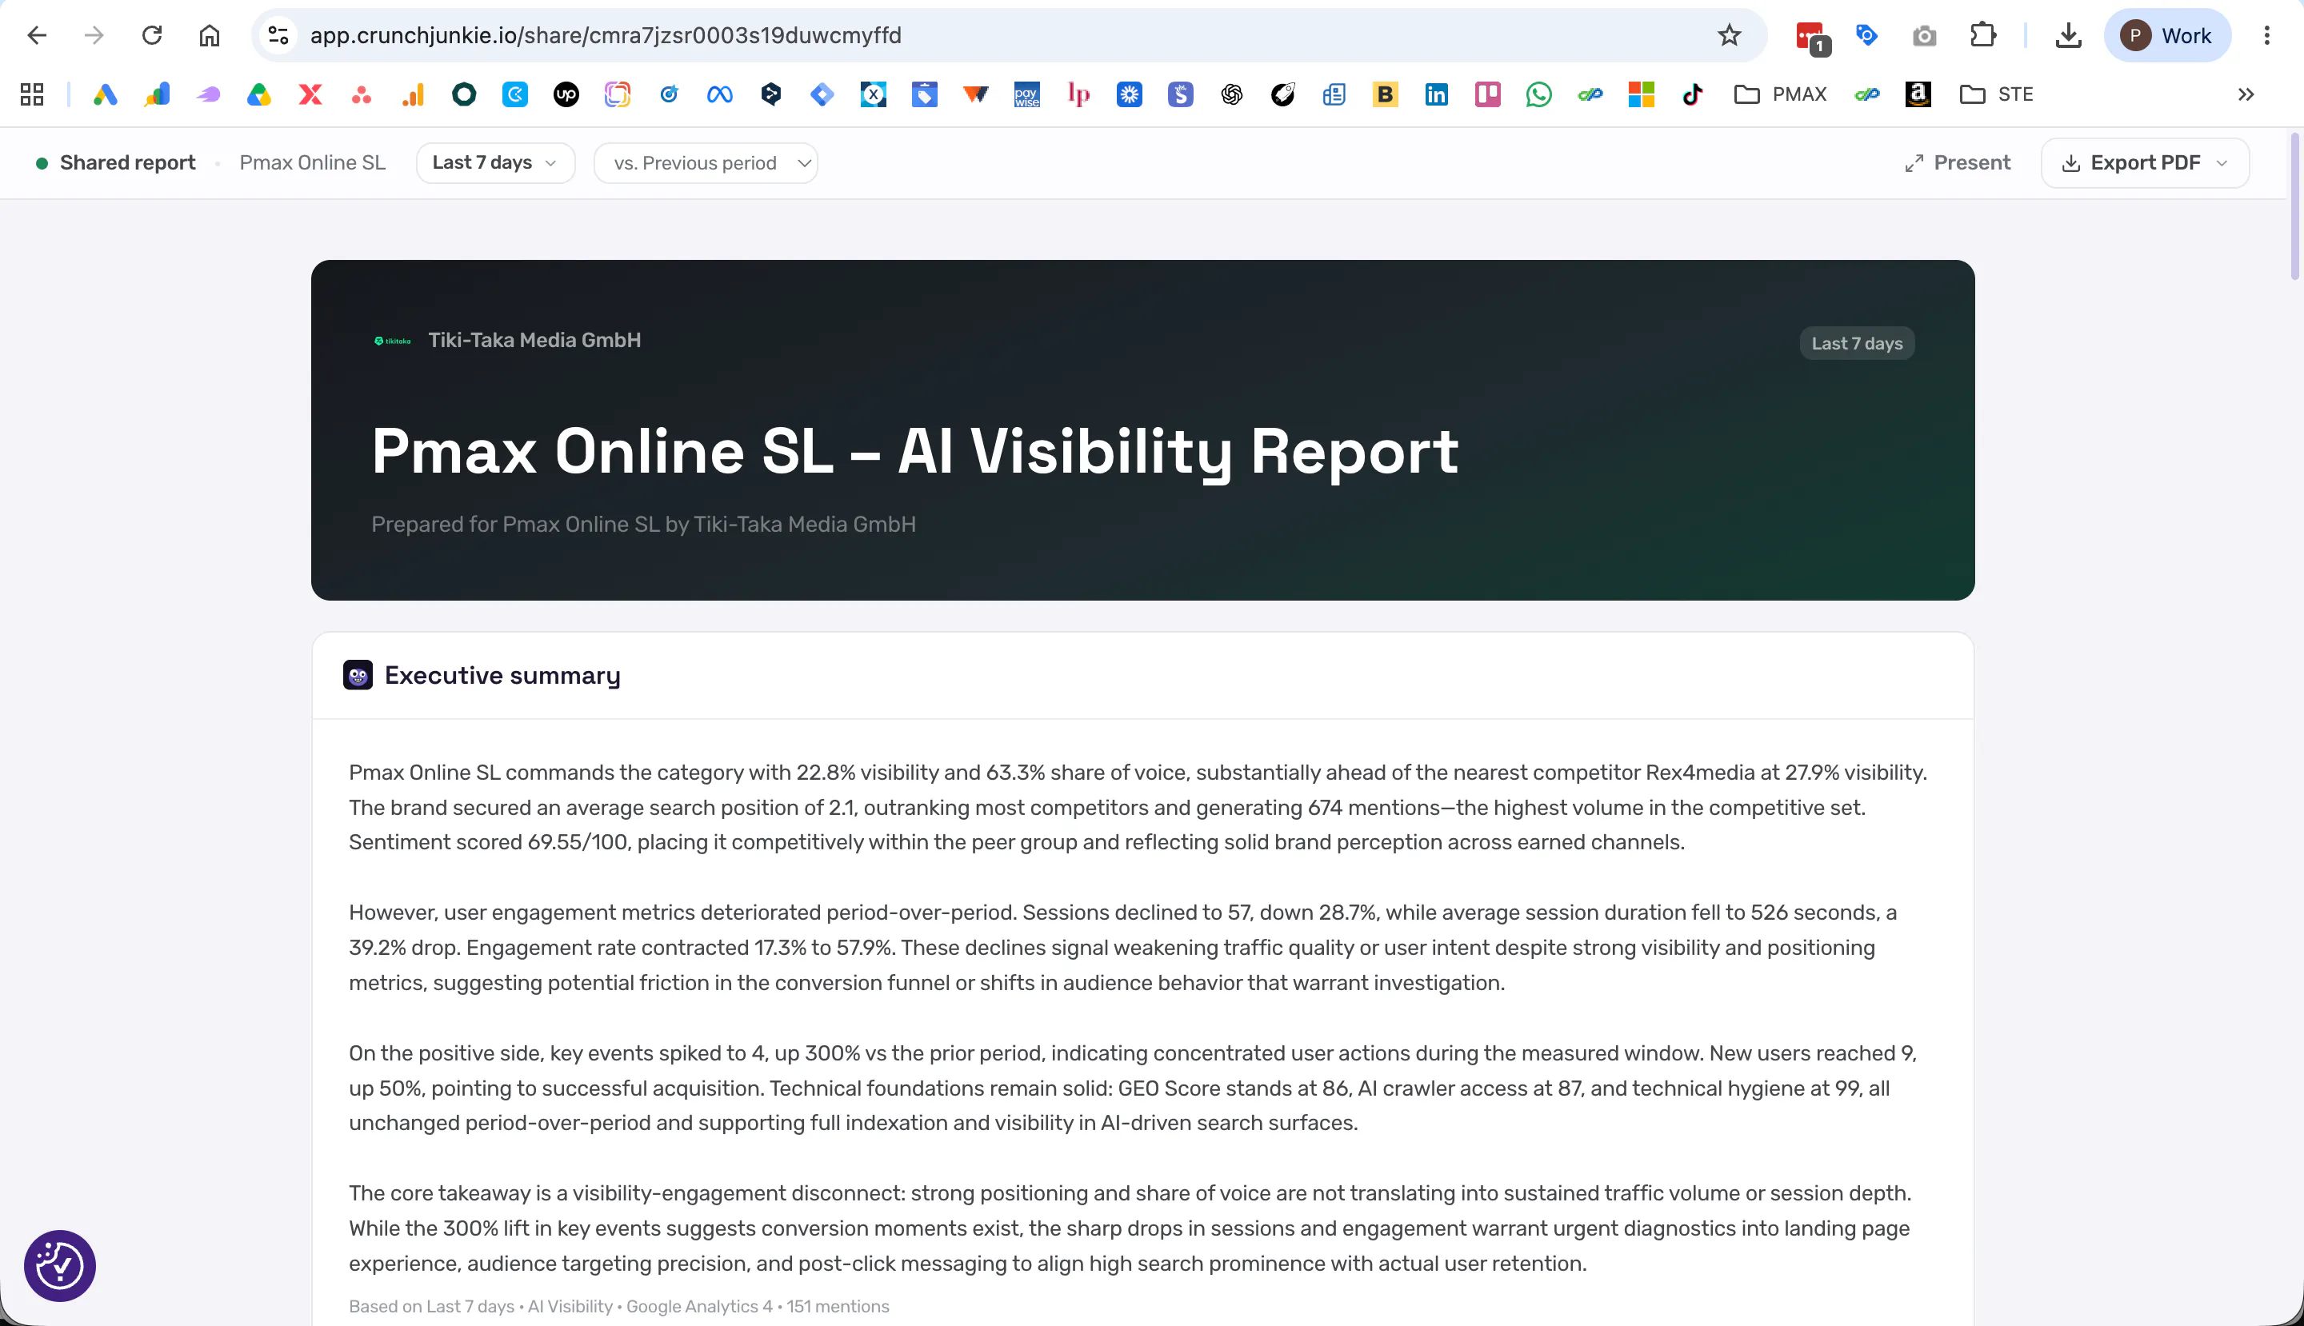Viewport: 2304px width, 1326px height.
Task: Click the red extension with badge 1
Action: [1811, 38]
